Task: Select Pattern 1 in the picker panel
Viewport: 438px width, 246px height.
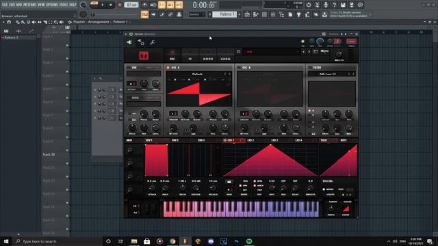Action: (x=19, y=38)
